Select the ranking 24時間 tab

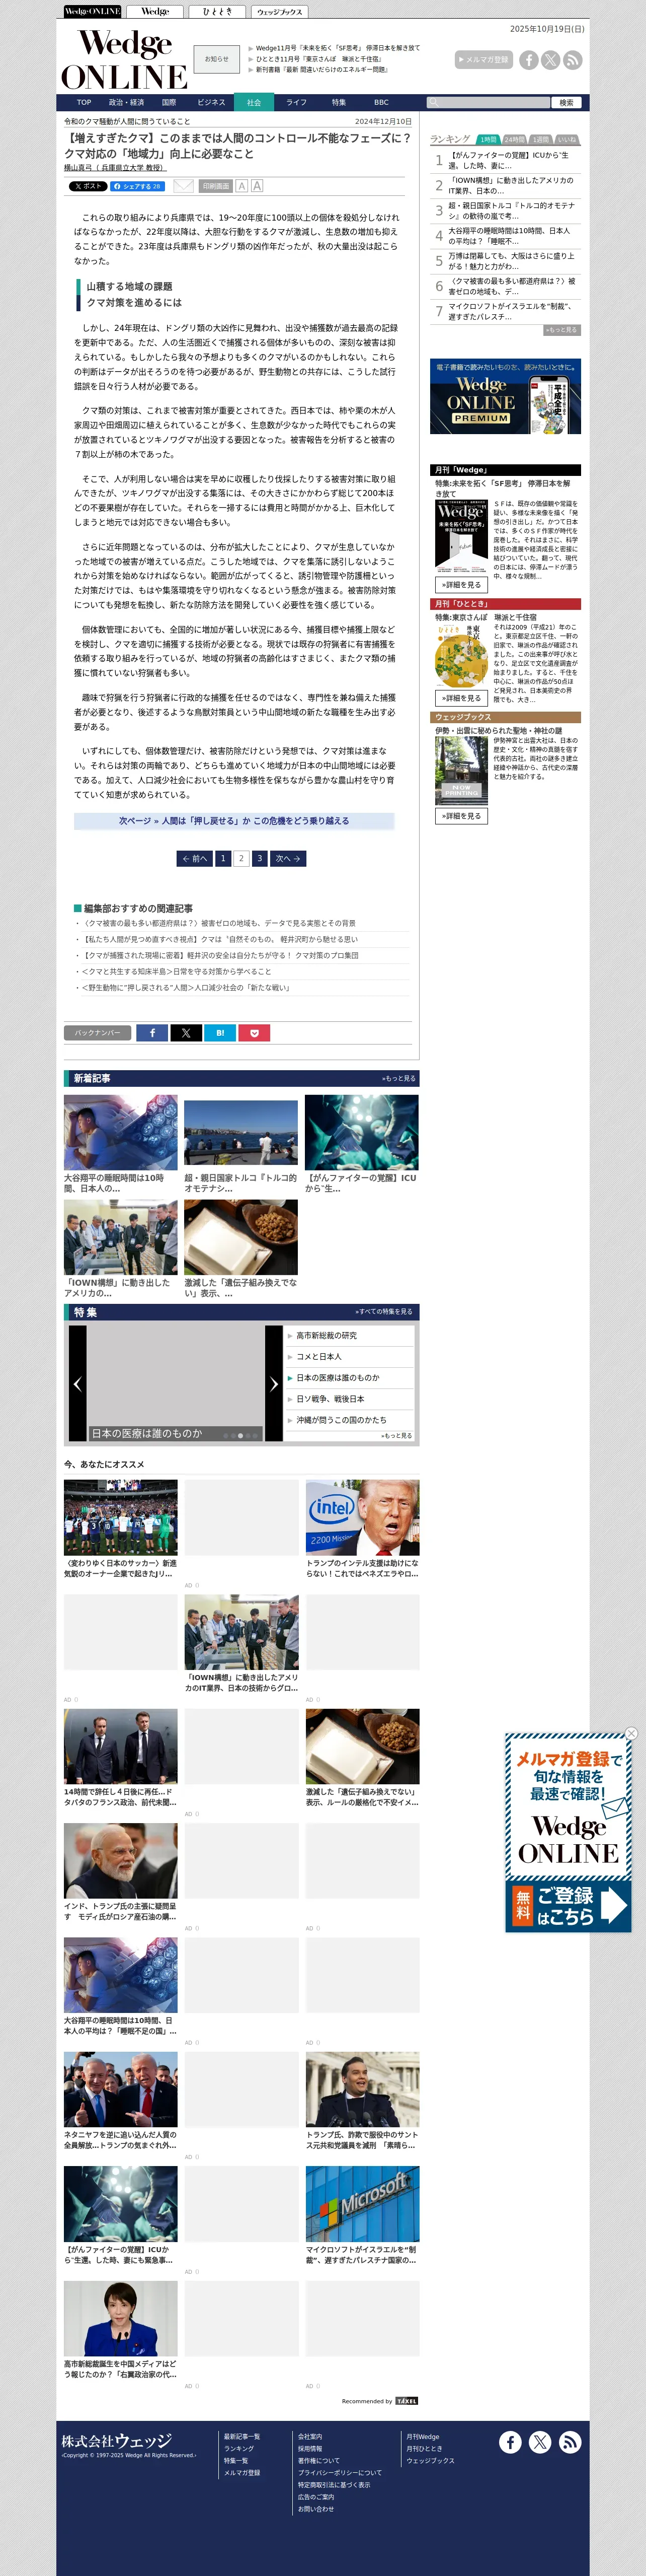[514, 140]
